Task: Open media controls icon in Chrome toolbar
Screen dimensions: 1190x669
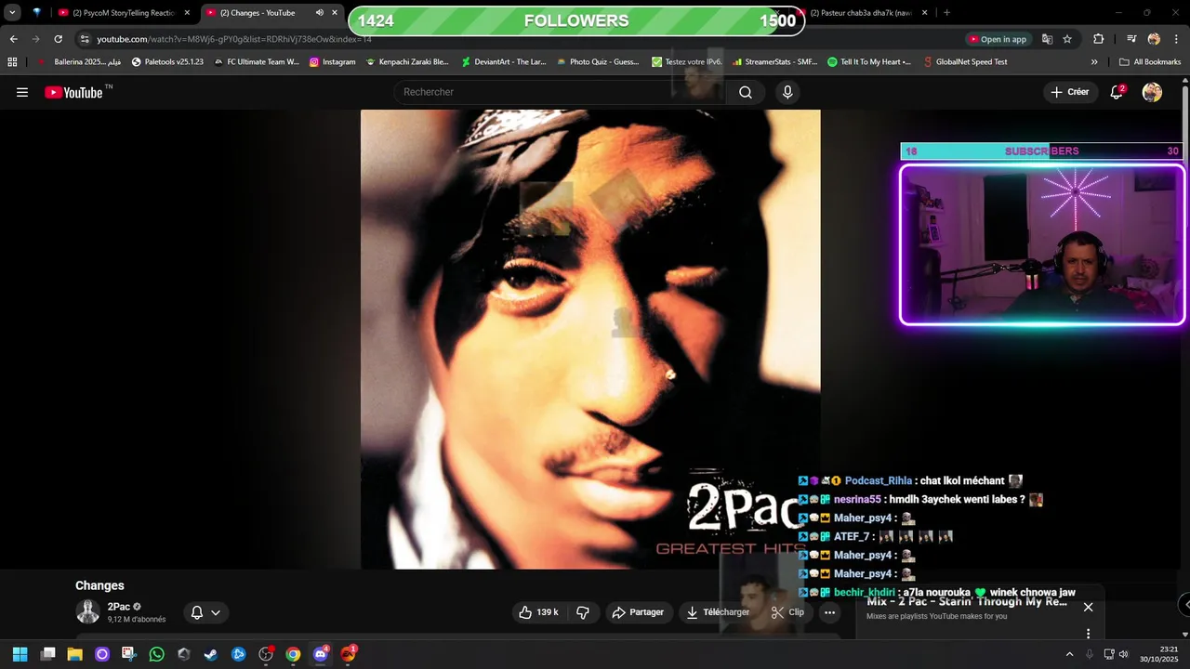Action: [1131, 39]
